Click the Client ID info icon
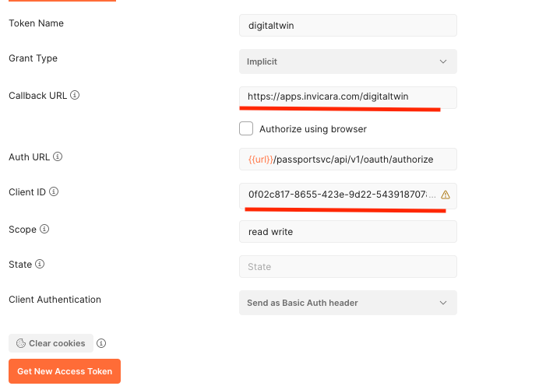This screenshot has width=546, height=386. pyautogui.click(x=54, y=191)
